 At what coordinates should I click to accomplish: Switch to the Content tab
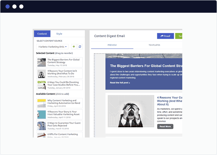[42, 34]
